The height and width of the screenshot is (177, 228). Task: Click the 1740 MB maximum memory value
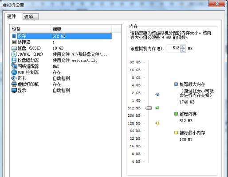tap(187, 102)
